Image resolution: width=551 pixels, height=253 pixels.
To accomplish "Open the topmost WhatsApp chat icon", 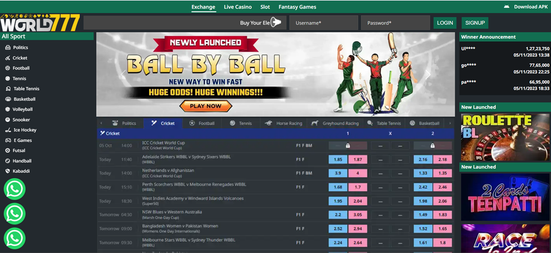I will click(15, 189).
